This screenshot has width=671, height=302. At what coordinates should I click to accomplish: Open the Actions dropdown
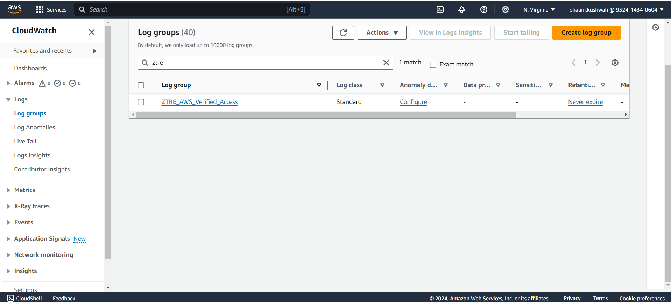click(382, 33)
